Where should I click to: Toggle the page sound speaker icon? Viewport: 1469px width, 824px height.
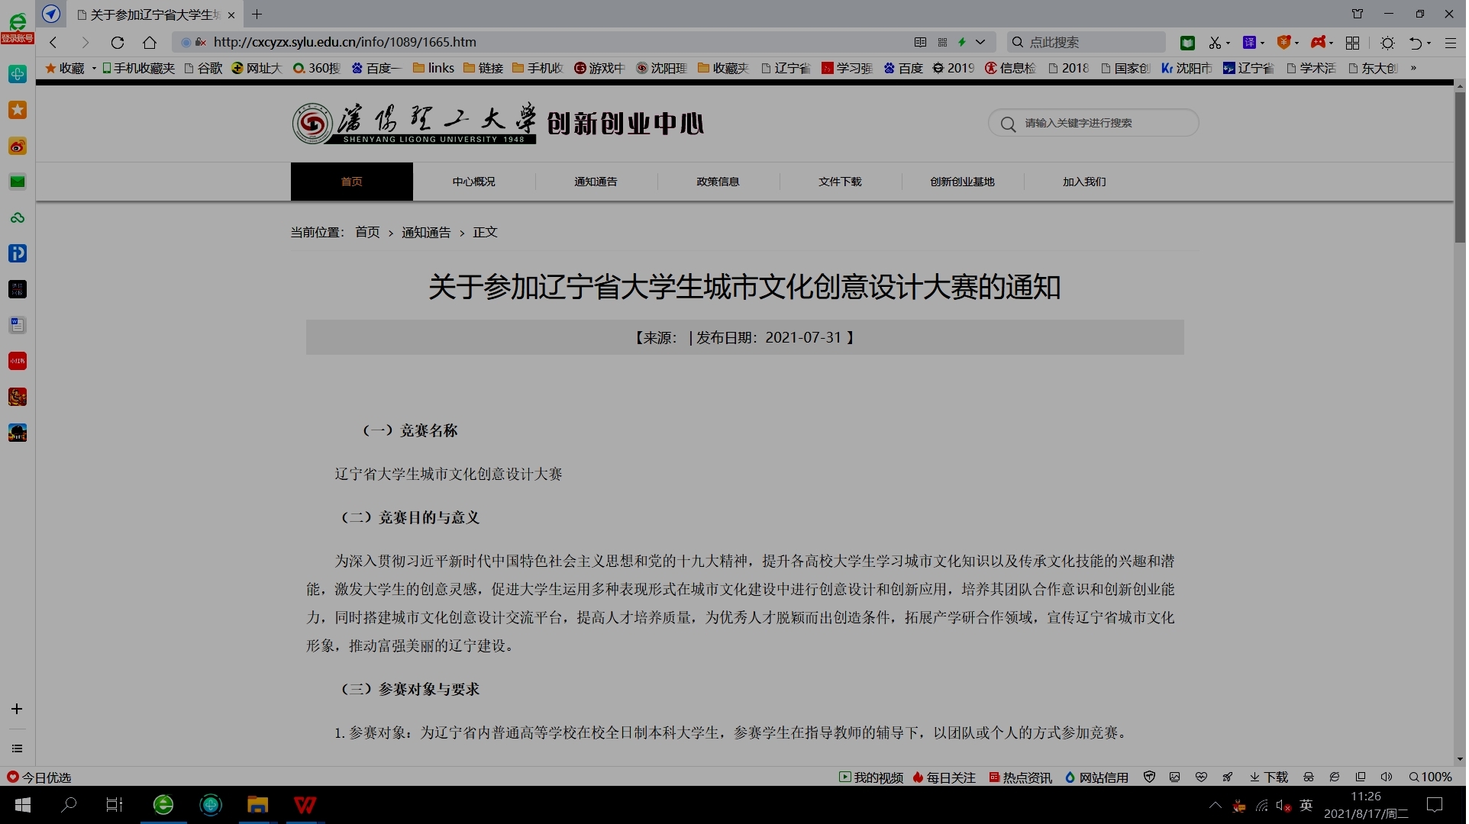[1387, 777]
